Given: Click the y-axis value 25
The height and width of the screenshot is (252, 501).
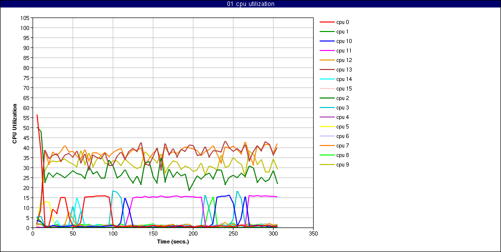Looking at the screenshot, I should 27,178.
